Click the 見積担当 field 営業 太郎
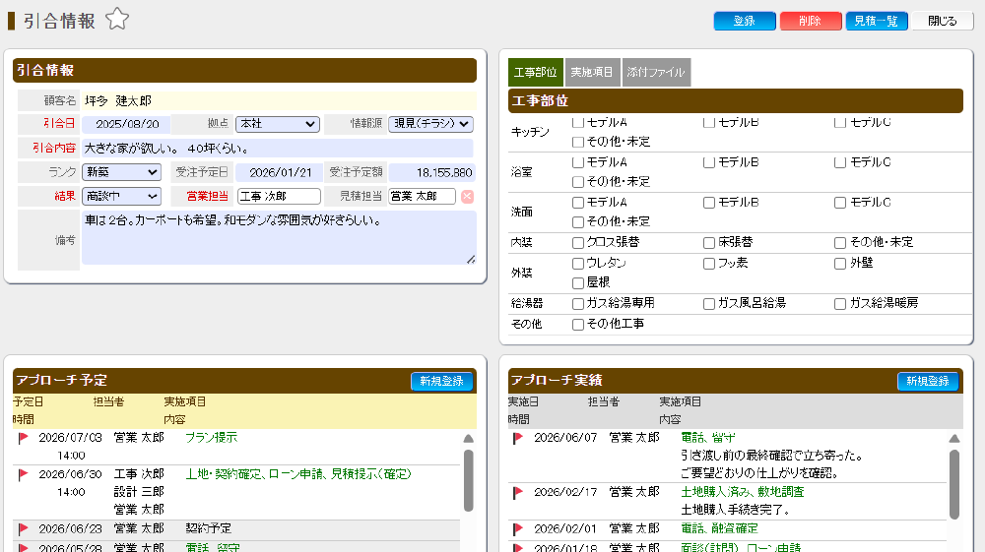This screenshot has height=552, width=985. 423,197
